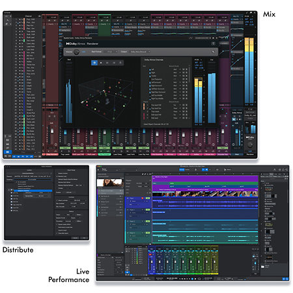Click the video frames strip in Live Performance timeline
The height and width of the screenshot is (293, 293).
[205, 194]
